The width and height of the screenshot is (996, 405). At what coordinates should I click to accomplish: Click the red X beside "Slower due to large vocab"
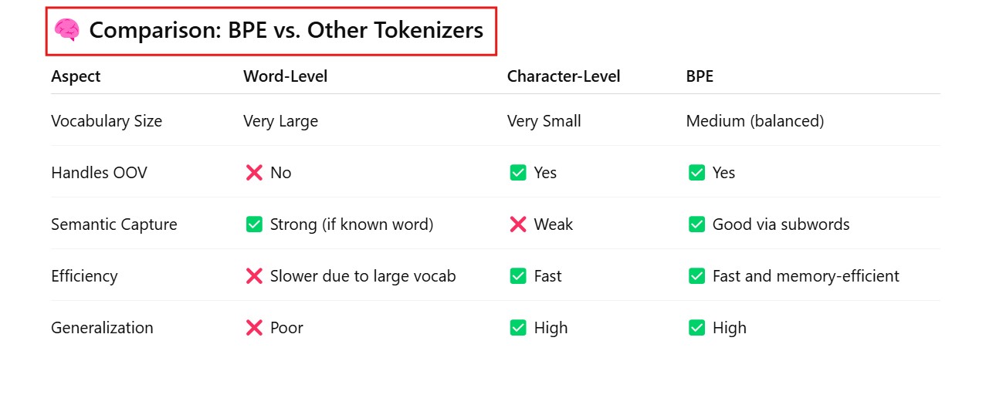pyautogui.click(x=254, y=276)
